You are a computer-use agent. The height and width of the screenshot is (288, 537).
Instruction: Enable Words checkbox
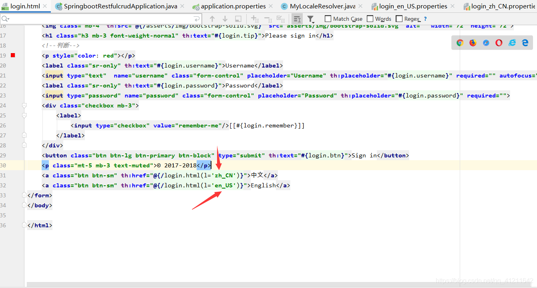click(370, 19)
